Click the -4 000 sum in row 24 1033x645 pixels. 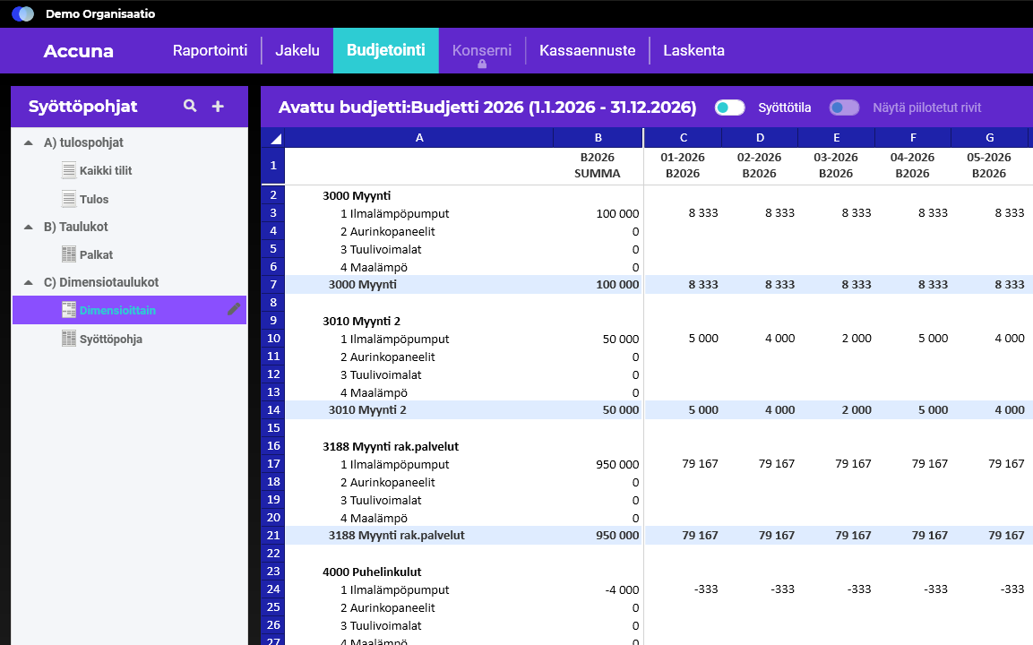(x=622, y=589)
